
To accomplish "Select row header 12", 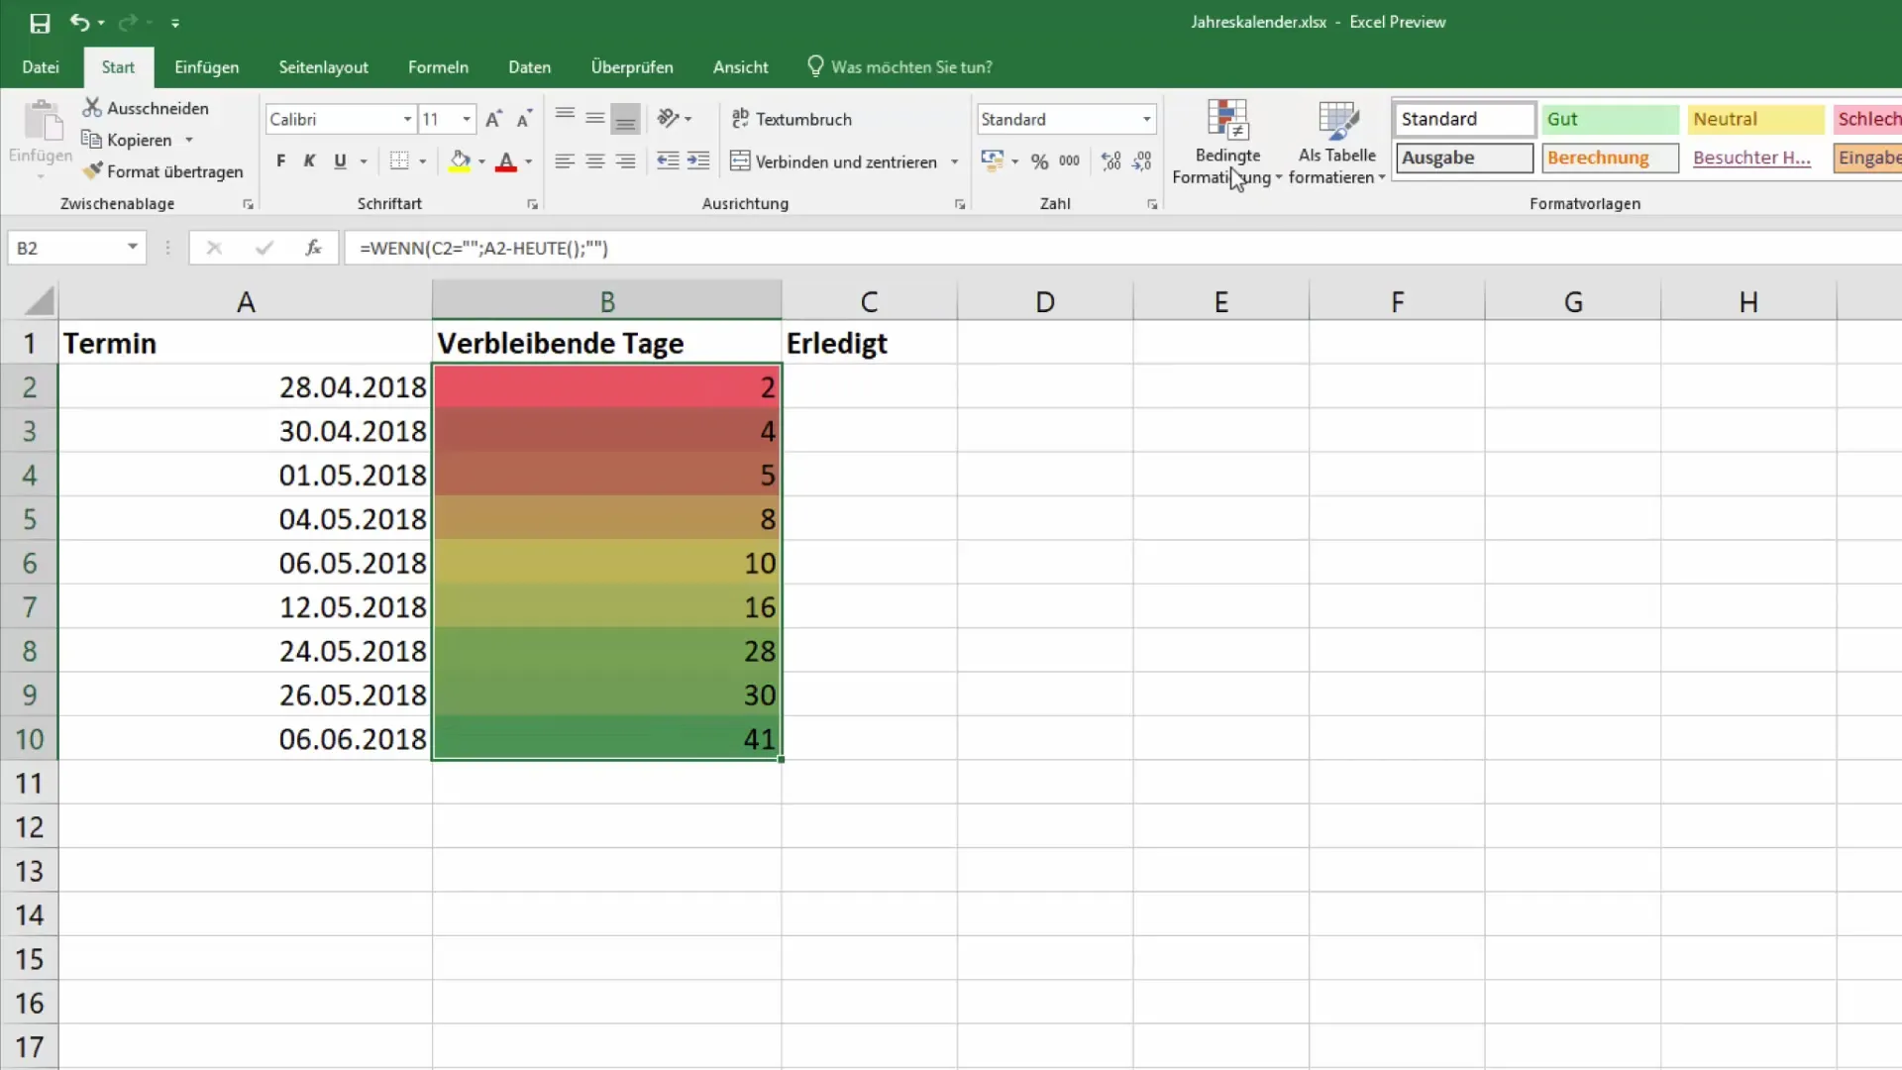I will point(29,827).
